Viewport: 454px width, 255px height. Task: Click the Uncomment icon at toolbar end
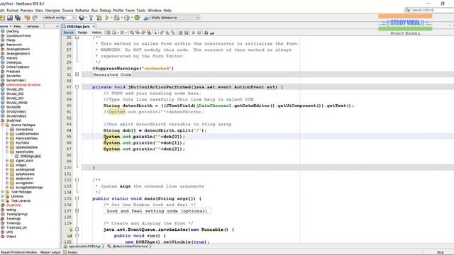point(212,33)
